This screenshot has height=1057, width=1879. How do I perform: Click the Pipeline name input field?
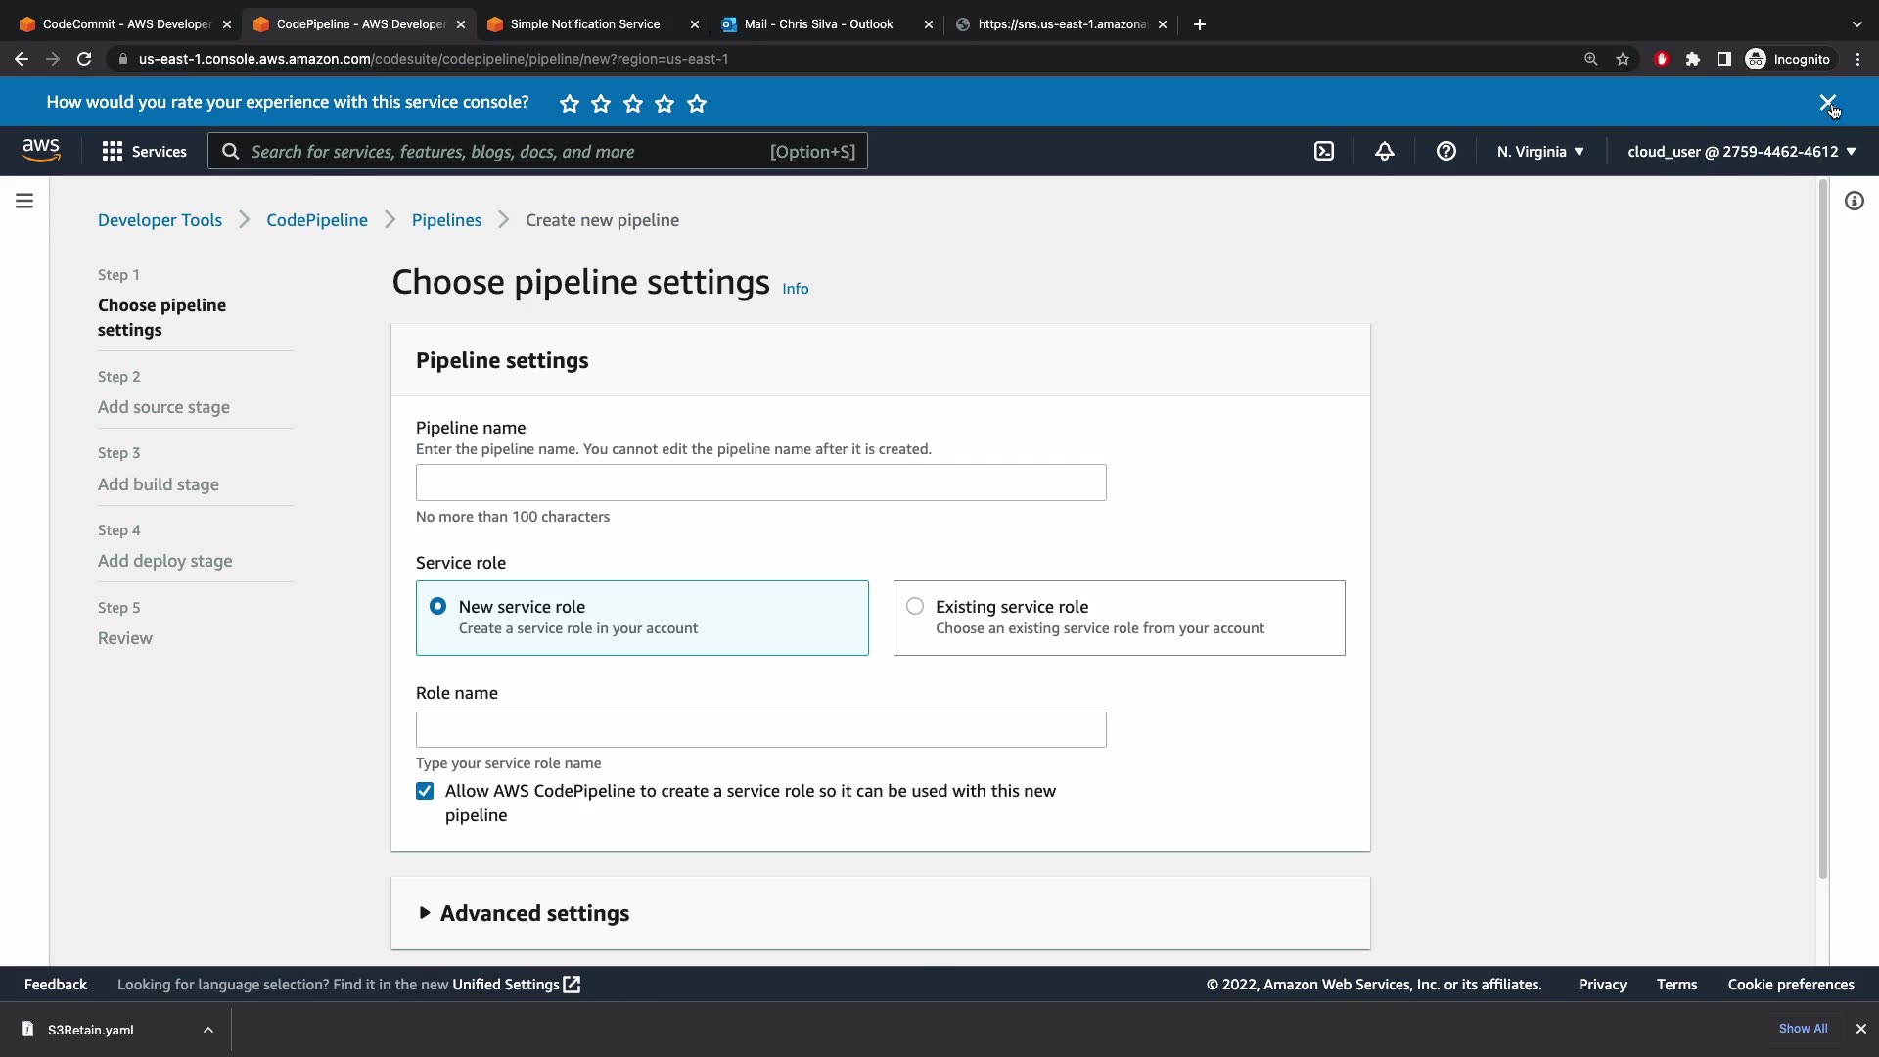tap(760, 483)
